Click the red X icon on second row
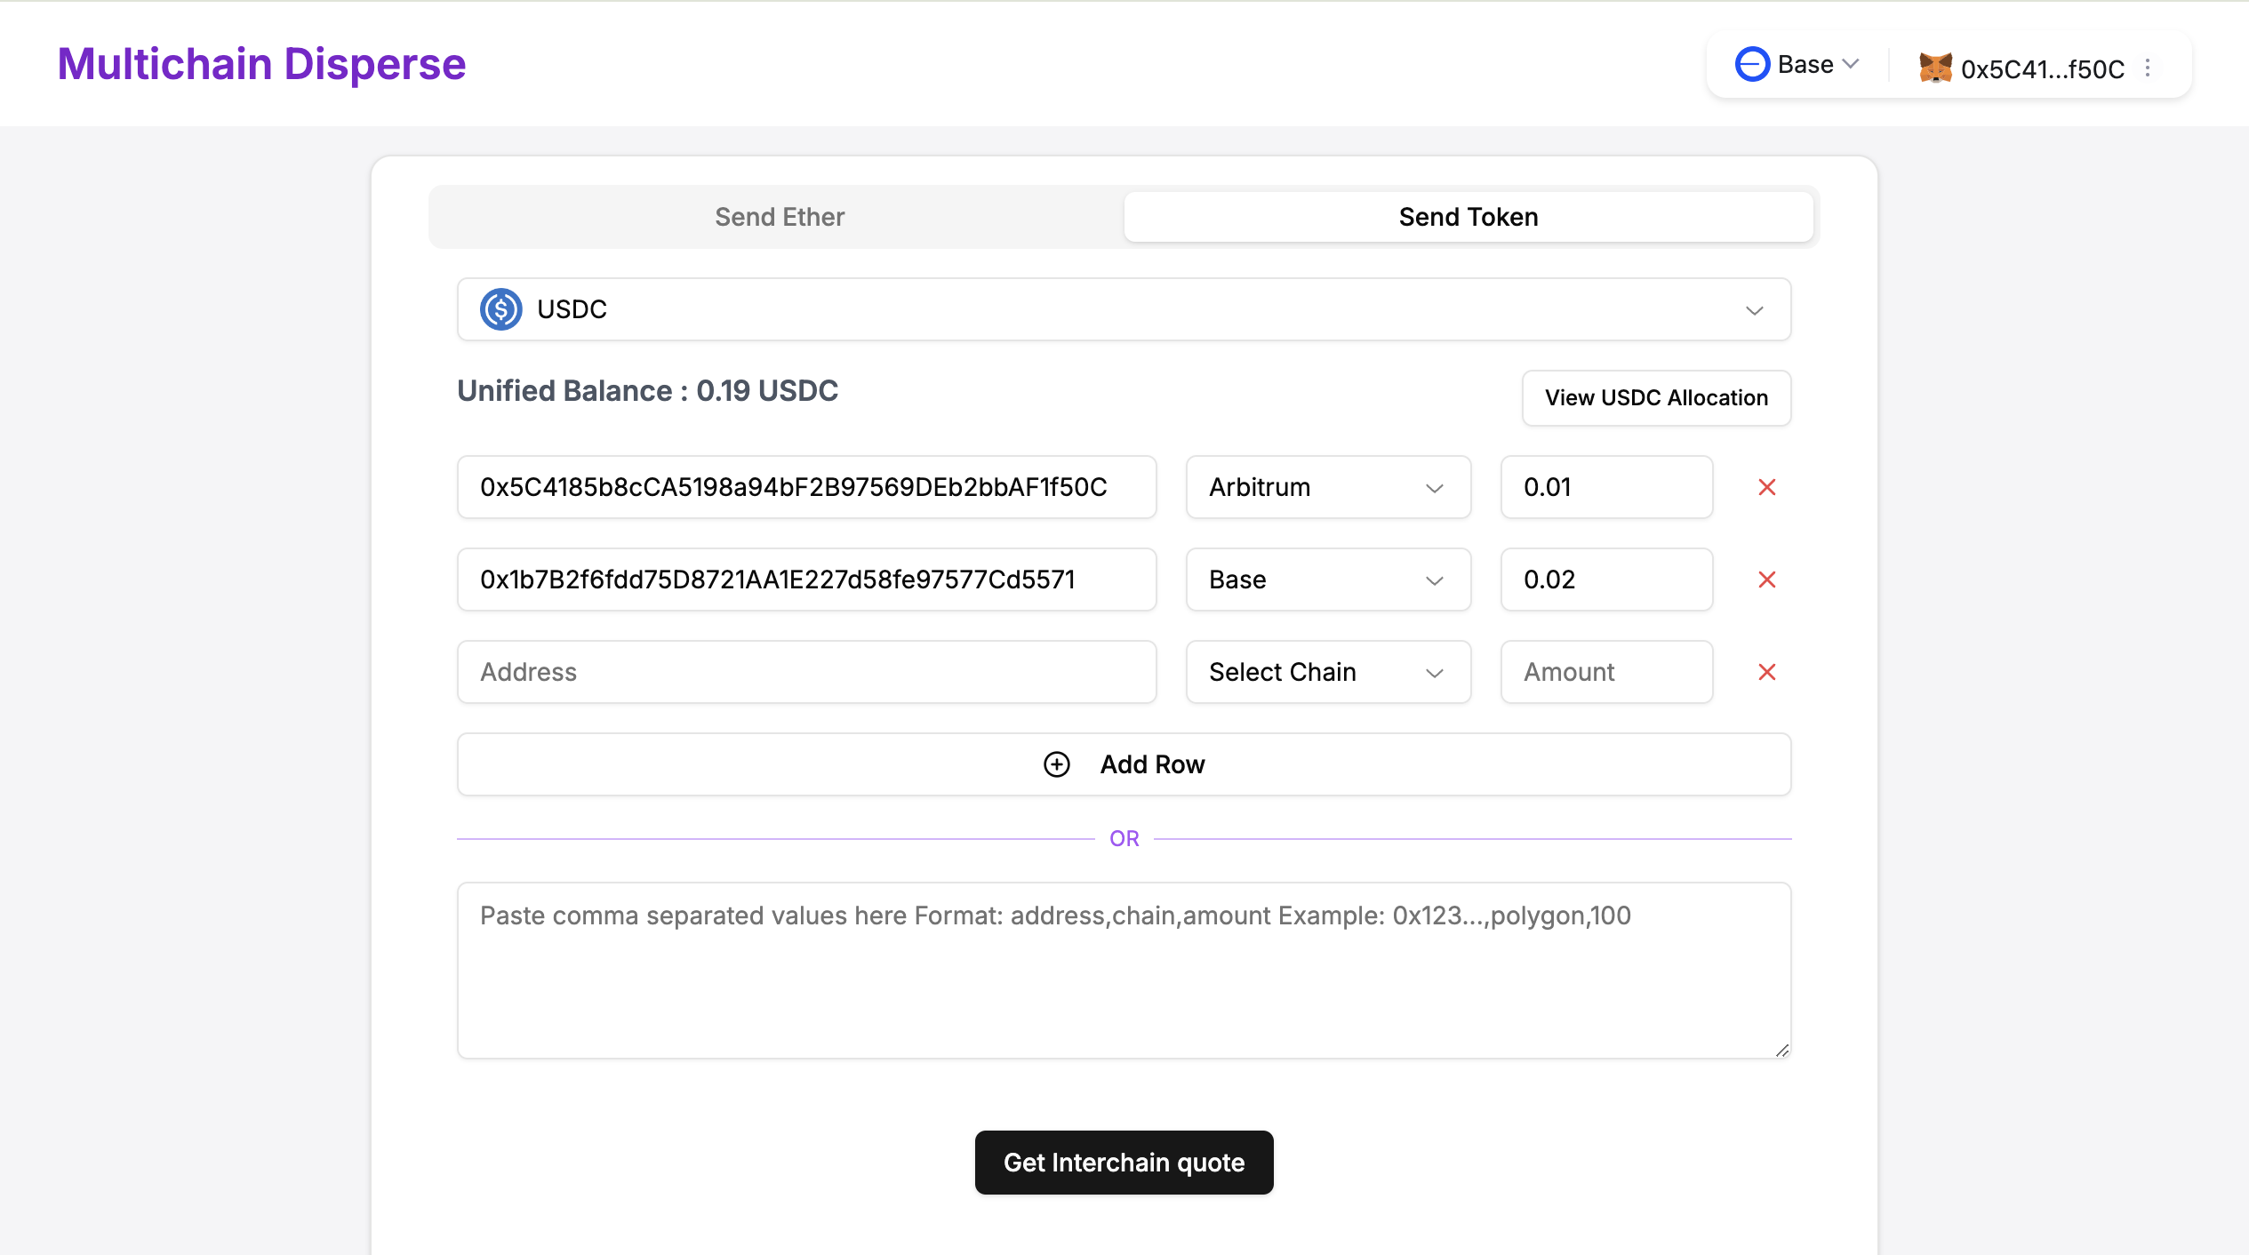 (x=1765, y=579)
